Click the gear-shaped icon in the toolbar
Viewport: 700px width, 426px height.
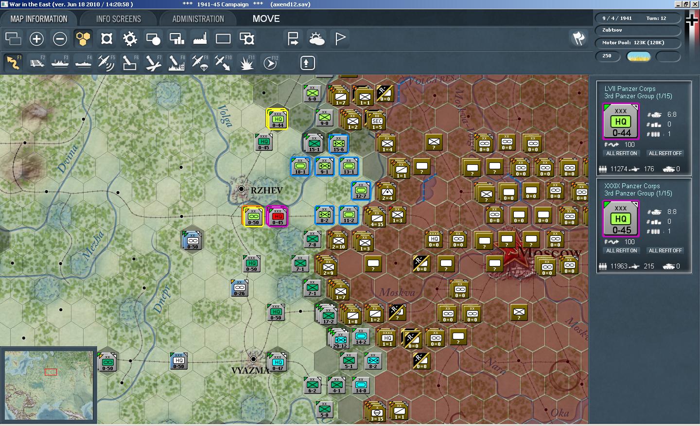130,38
